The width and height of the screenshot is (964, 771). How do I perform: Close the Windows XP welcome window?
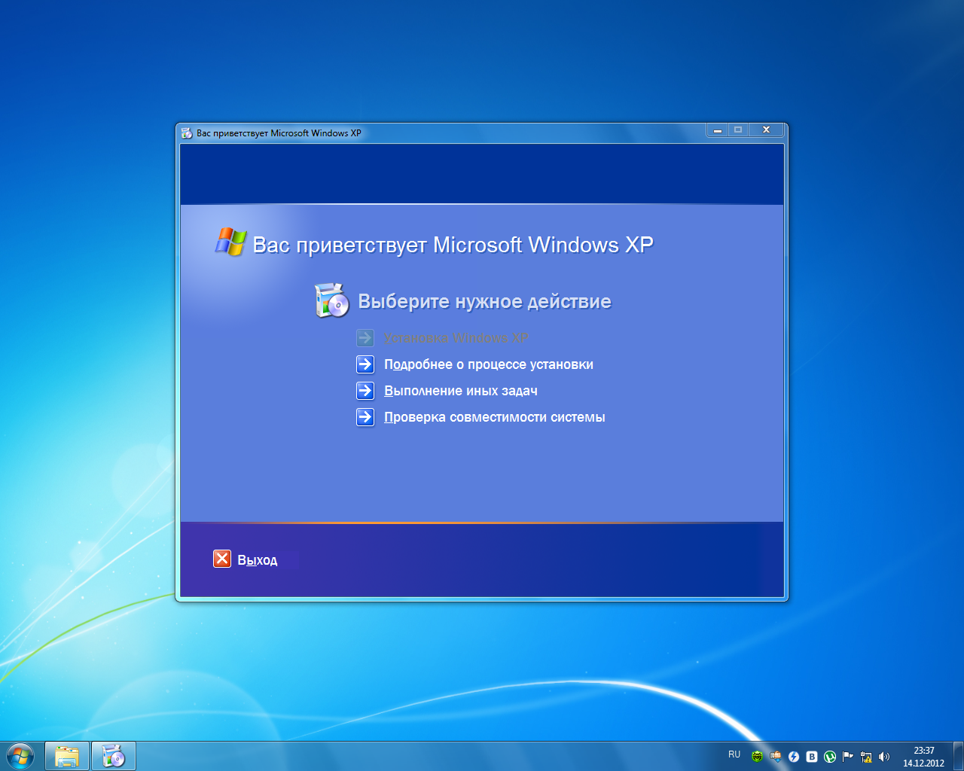pos(766,130)
